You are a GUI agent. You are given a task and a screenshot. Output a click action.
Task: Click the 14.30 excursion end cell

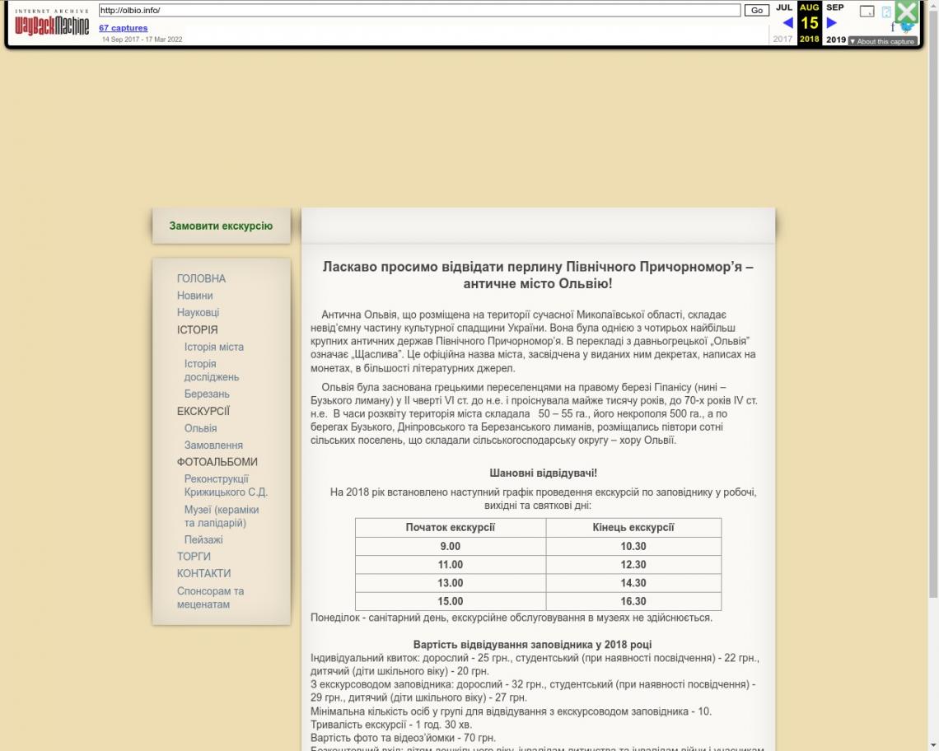pyautogui.click(x=633, y=583)
